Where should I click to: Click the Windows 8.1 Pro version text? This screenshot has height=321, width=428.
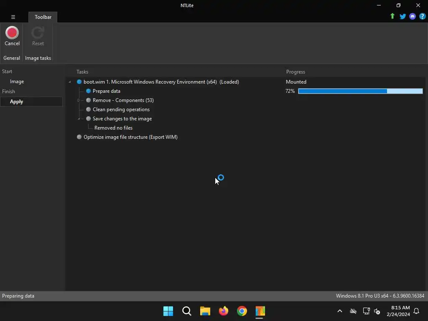pos(380,296)
